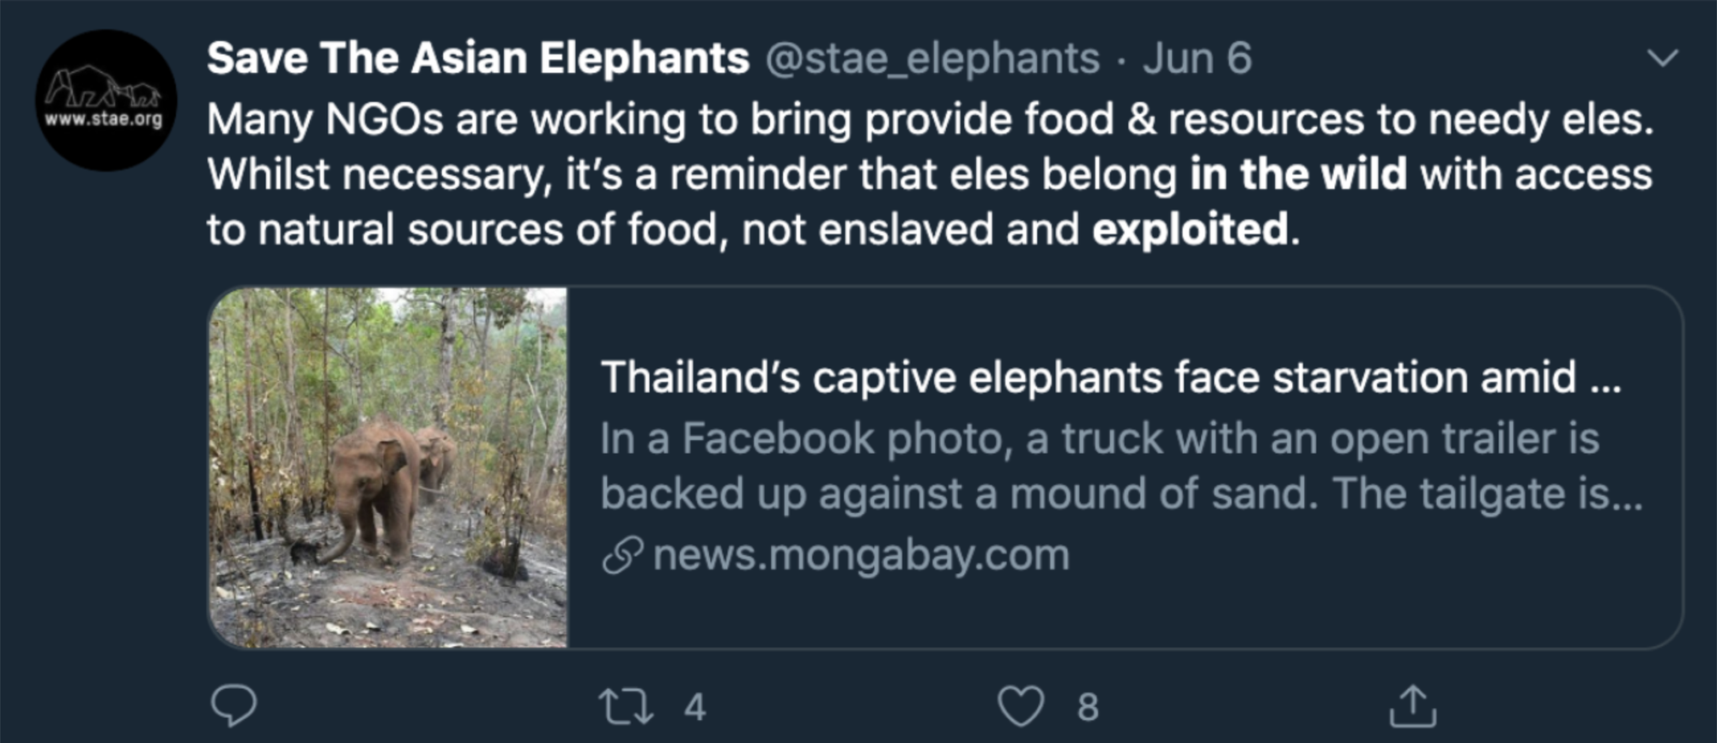Click the reply speech bubble icon
This screenshot has width=1717, height=743.
point(234,706)
